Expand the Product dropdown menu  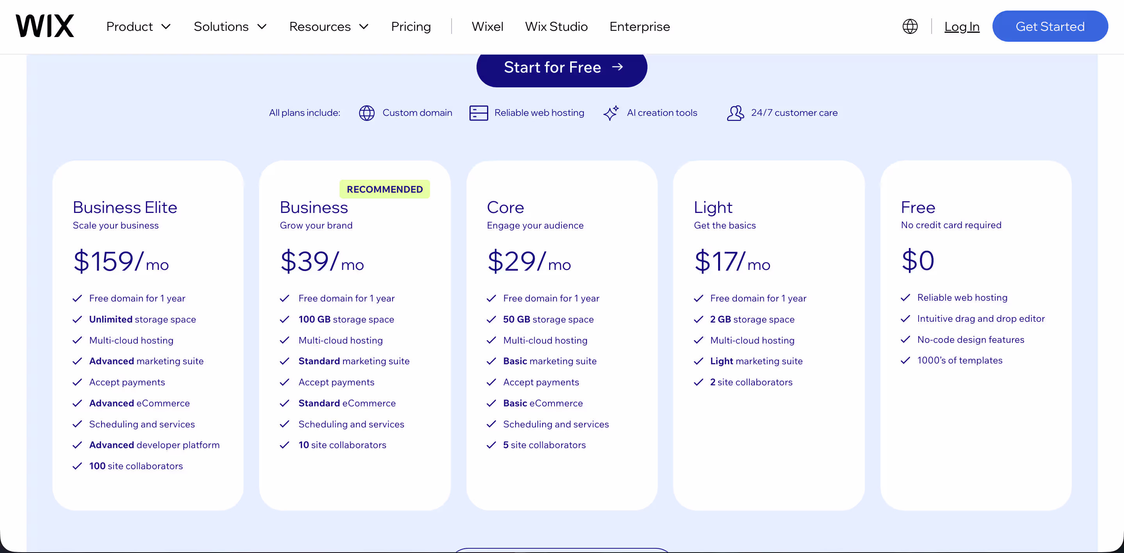tap(138, 27)
